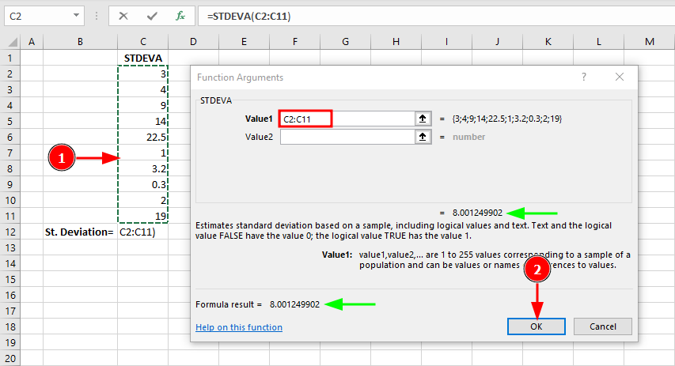The width and height of the screenshot is (675, 366).
Task: Click the Select All corner triangle
Action: 9,41
